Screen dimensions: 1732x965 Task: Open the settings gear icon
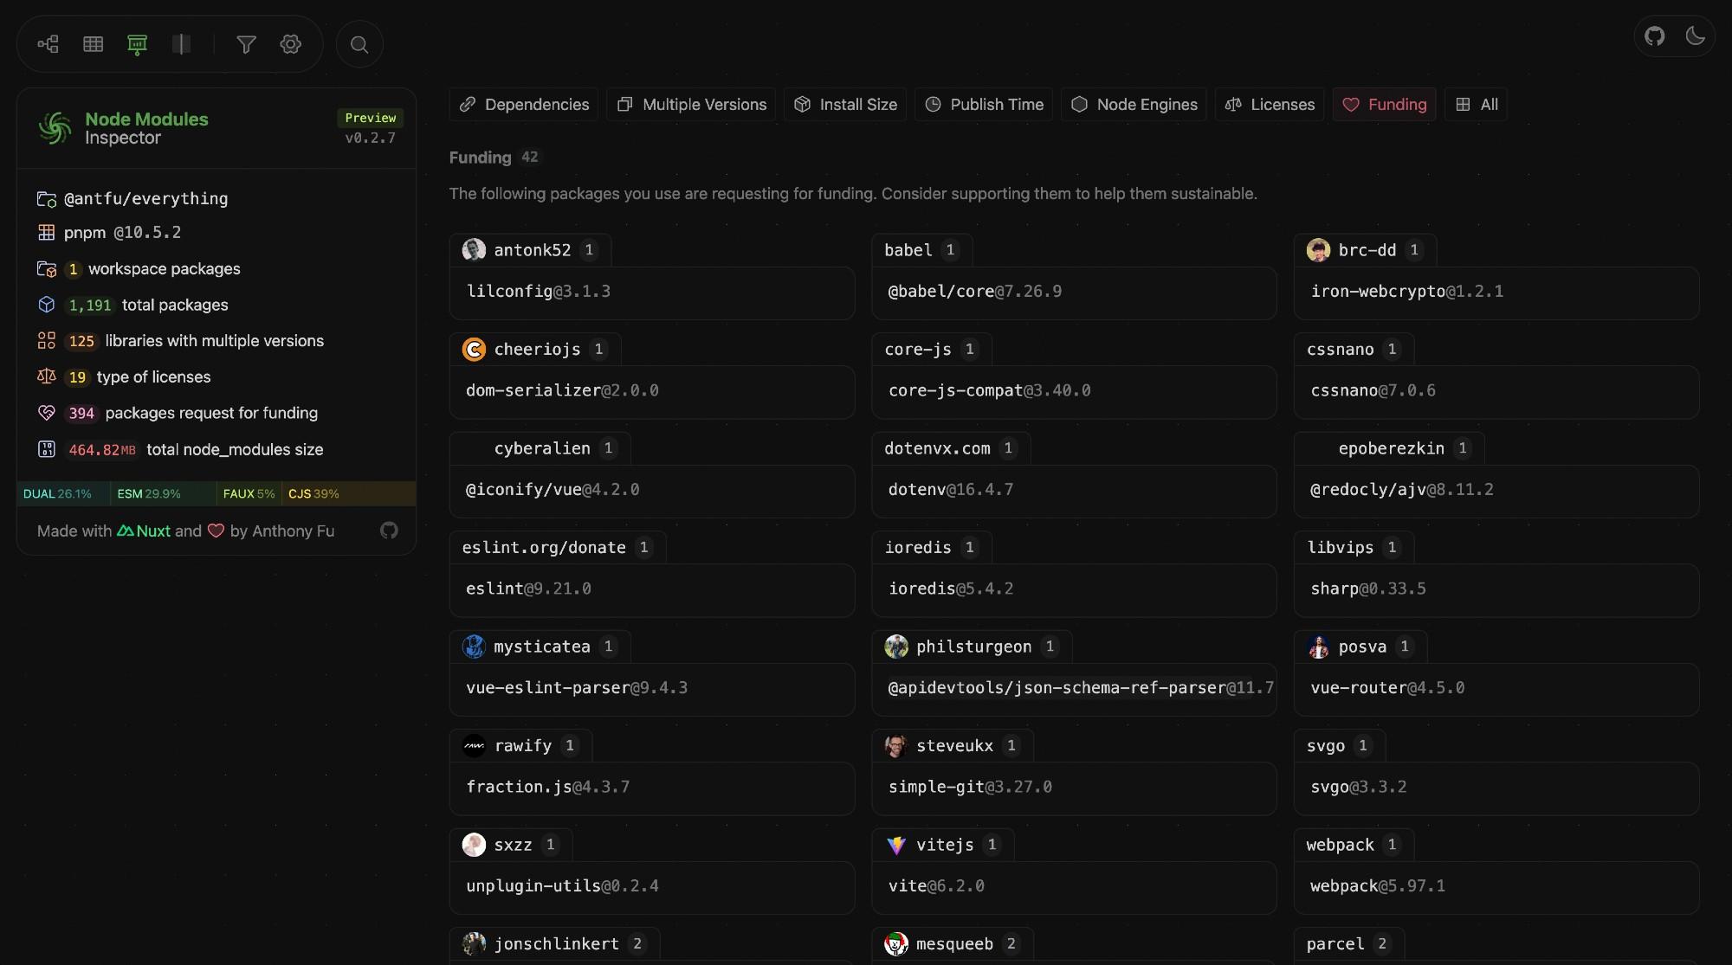pos(291,44)
